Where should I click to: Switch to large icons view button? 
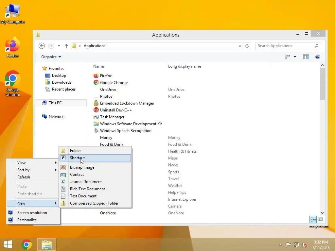320,219
